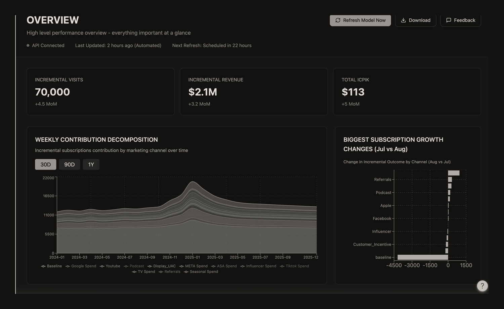This screenshot has height=309, width=504.
Task: Select the 90D time range tab
Action: coord(70,164)
